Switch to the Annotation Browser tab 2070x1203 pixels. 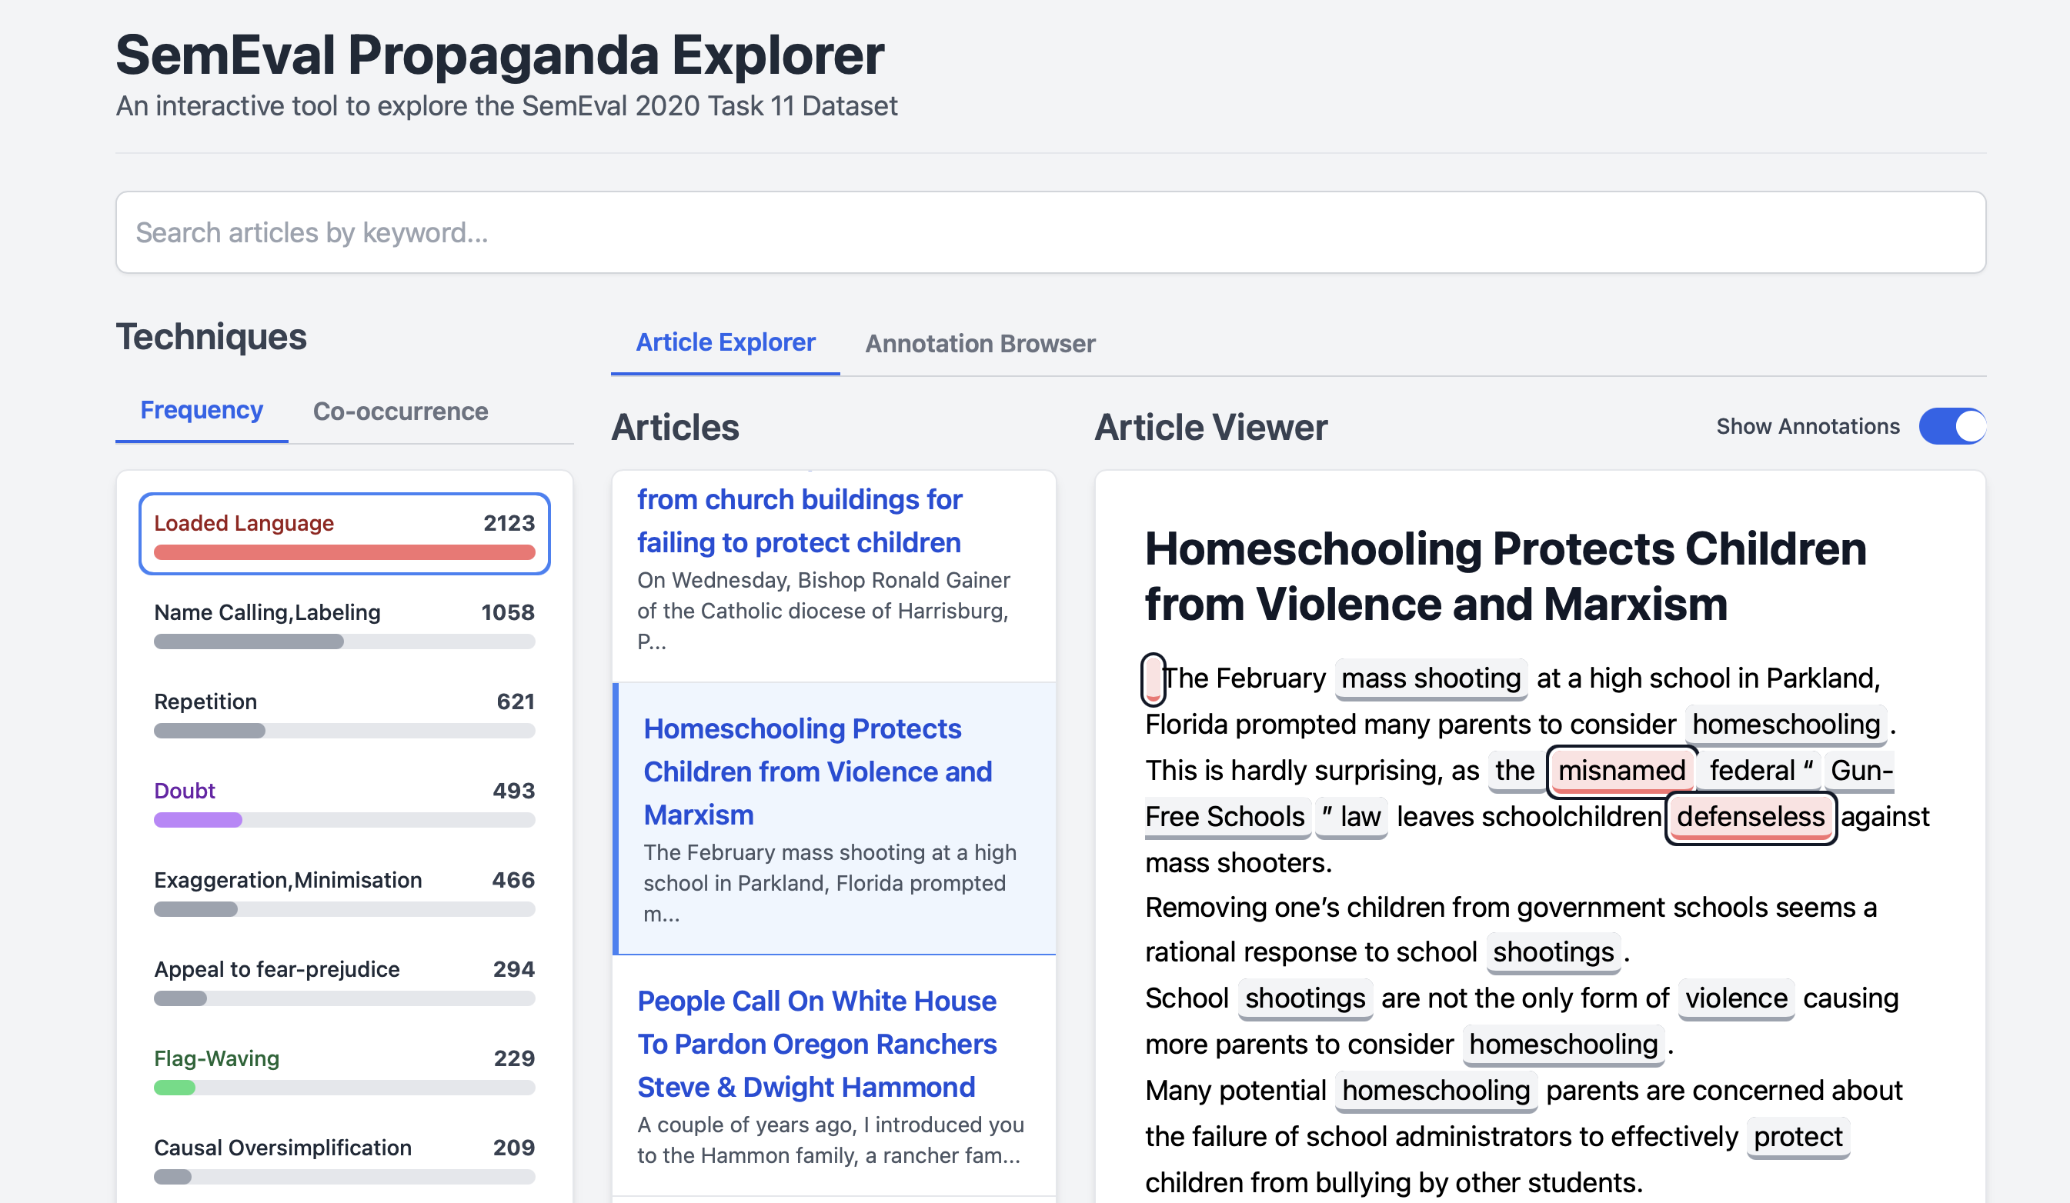click(x=980, y=343)
